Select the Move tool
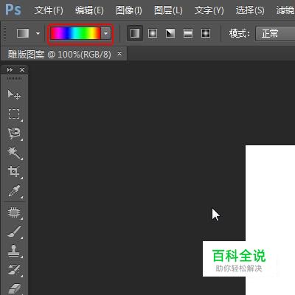295x295 pixels. [14, 94]
